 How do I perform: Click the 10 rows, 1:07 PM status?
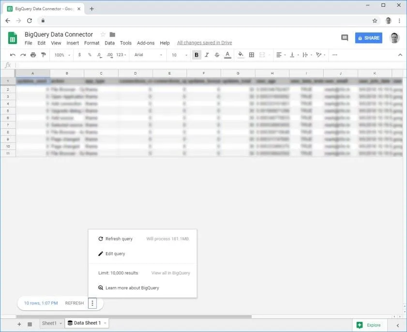(41, 303)
